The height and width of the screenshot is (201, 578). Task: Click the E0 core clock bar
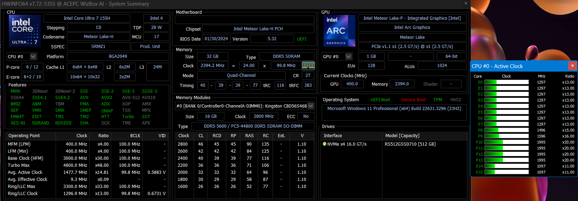[506, 82]
